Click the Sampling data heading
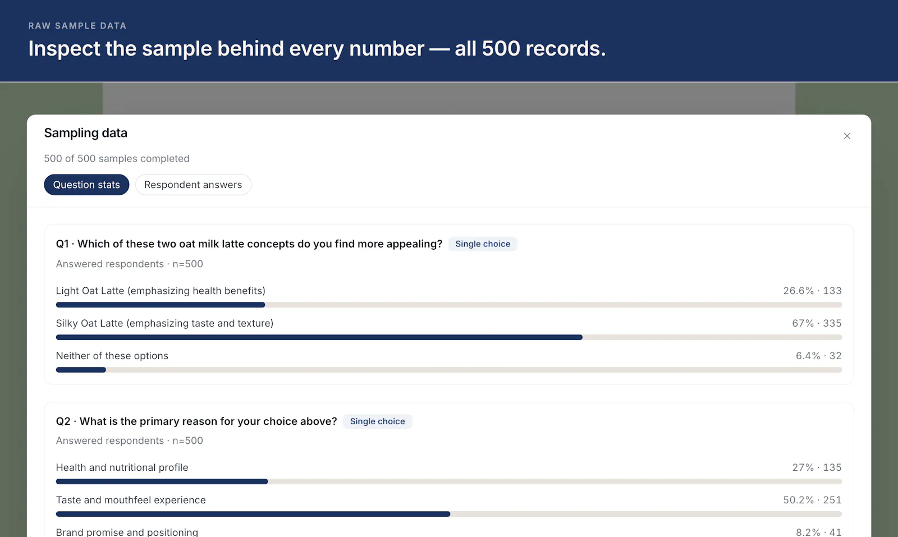Image resolution: width=898 pixels, height=537 pixels. (86, 133)
